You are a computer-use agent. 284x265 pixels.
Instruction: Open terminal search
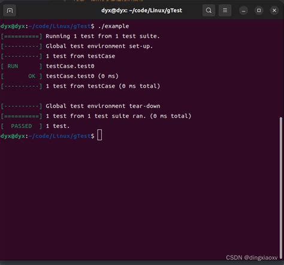[x=209, y=10]
